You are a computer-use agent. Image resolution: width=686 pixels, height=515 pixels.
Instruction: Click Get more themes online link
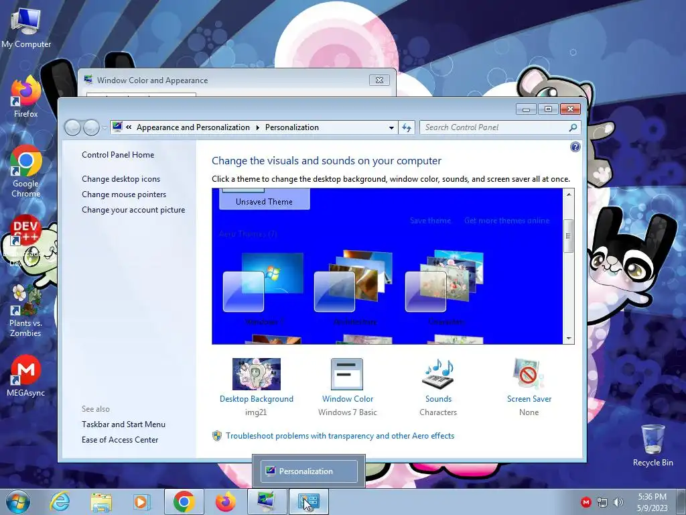tap(506, 220)
